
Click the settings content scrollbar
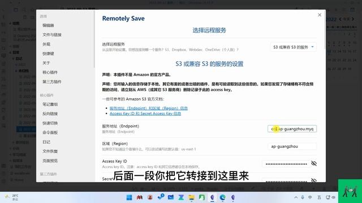pyautogui.click(x=324, y=30)
